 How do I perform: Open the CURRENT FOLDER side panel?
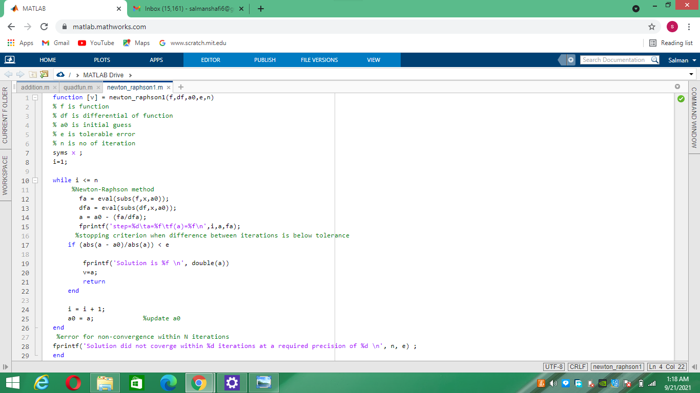5,115
